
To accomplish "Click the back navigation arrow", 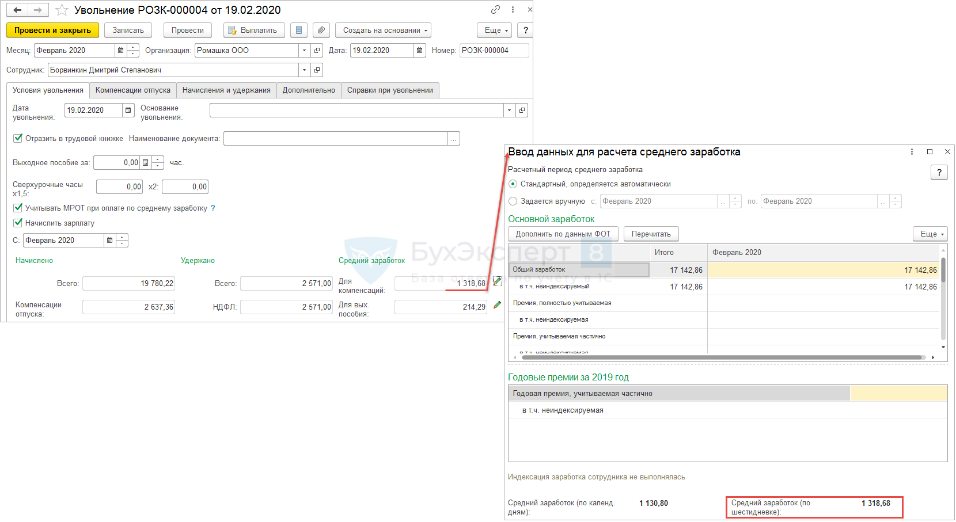I will click(x=17, y=10).
